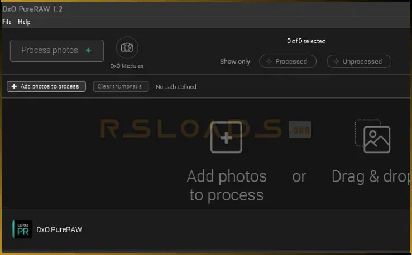The width and height of the screenshot is (412, 255).
Task: Click the Process photos button
Action: click(57, 51)
